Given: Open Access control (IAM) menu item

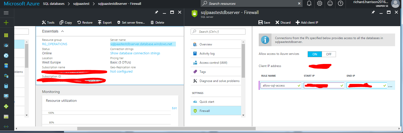Looking at the screenshot, I should pyautogui.click(x=216, y=63).
